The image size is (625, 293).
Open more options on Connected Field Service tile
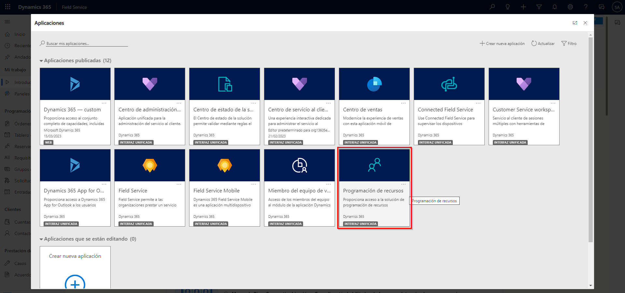[x=478, y=103]
